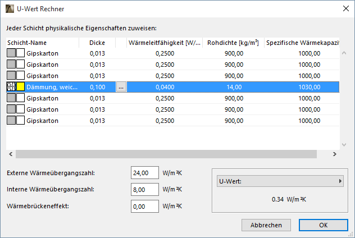Click the Abbrechen button
355x238 pixels.
(x=266, y=225)
